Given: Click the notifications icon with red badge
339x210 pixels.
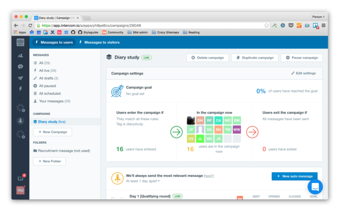Looking at the screenshot, I should [20, 178].
